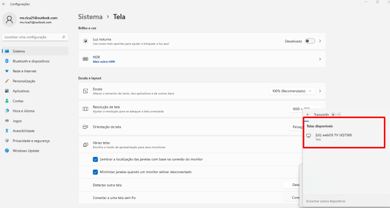Go back with the Configurações back arrow
Screen dimensions: 390x208
coord(4,4)
